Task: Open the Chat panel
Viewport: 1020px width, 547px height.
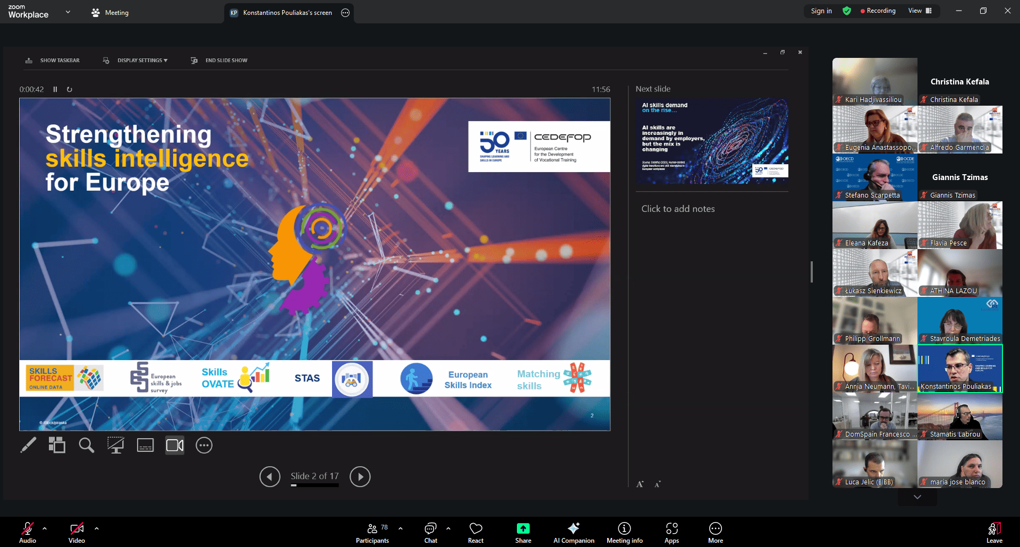Action: [x=430, y=532]
